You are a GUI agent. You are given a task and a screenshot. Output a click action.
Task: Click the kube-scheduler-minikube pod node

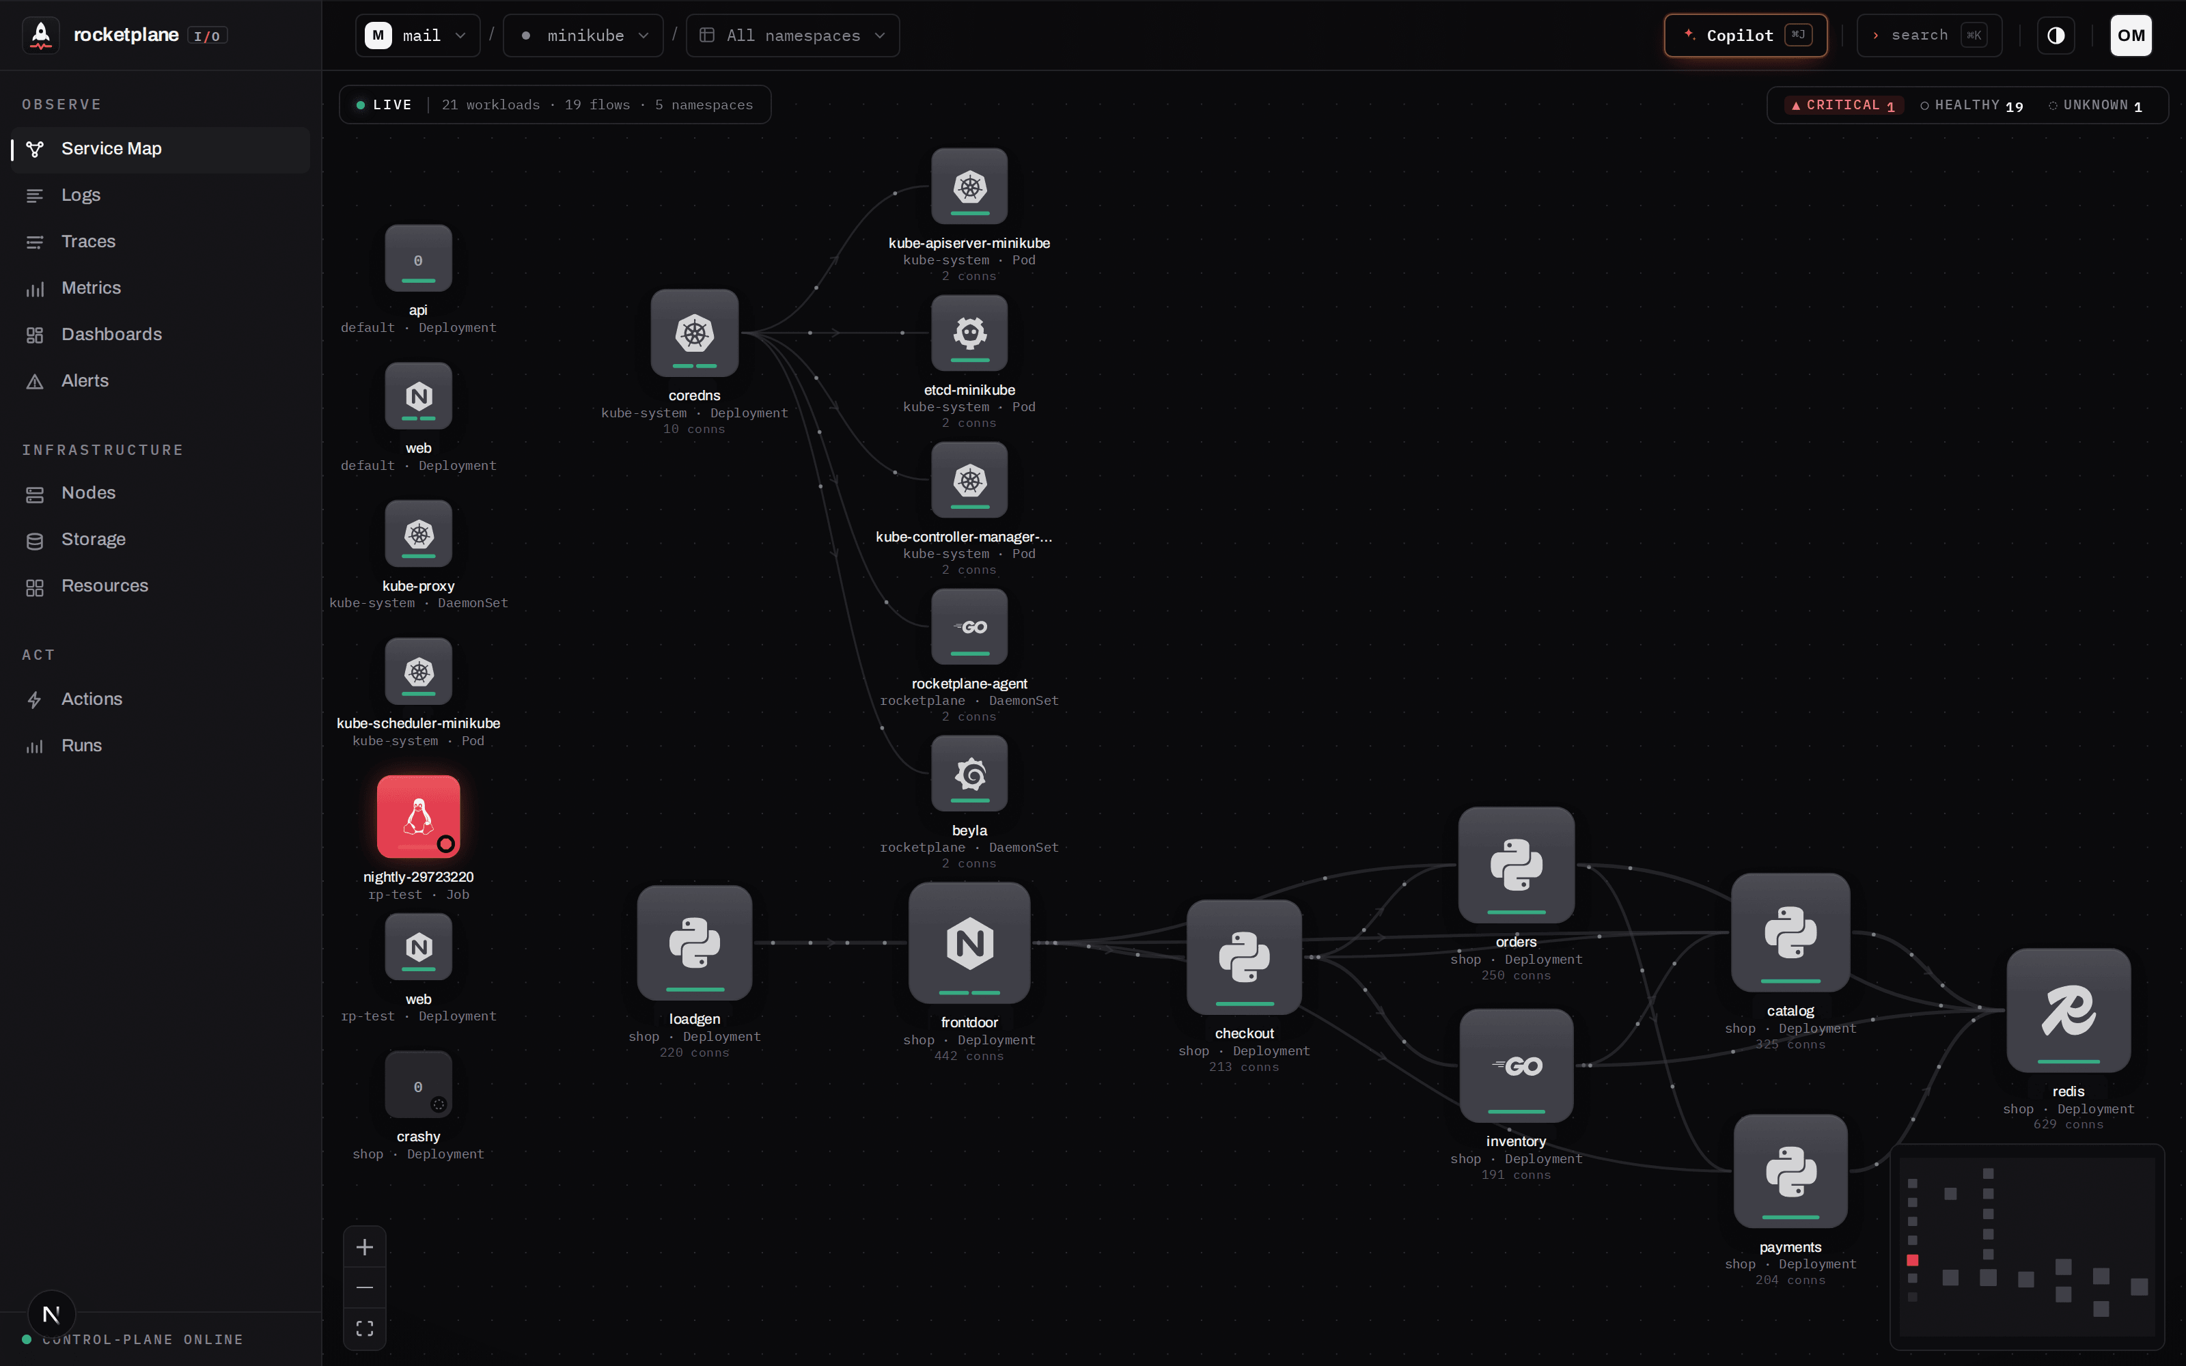click(418, 671)
